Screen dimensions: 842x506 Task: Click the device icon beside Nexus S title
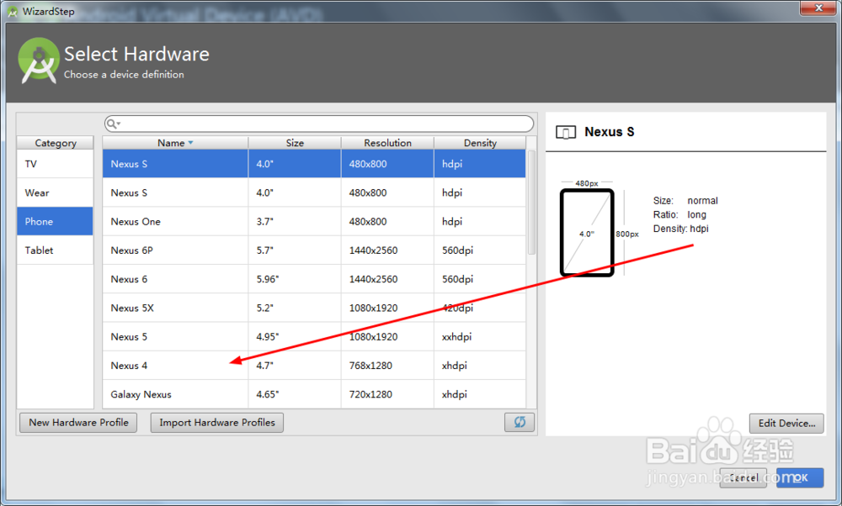(x=566, y=132)
